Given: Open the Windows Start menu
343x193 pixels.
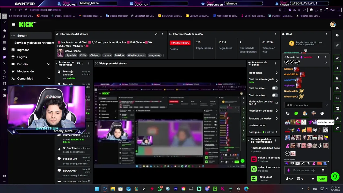Looking at the screenshot, I should pos(97,189).
